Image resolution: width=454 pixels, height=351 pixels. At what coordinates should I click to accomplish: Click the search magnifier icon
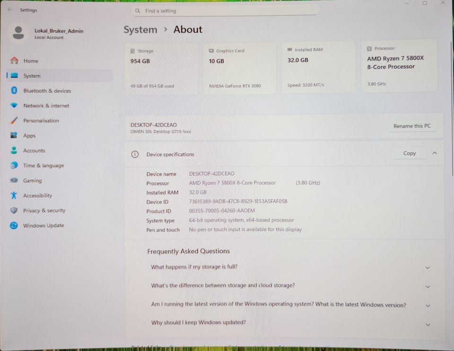click(138, 11)
